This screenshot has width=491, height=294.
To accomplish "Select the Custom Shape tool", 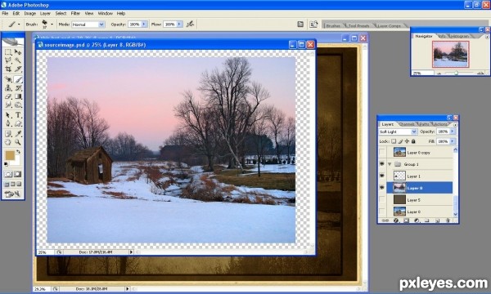I will tap(18, 123).
